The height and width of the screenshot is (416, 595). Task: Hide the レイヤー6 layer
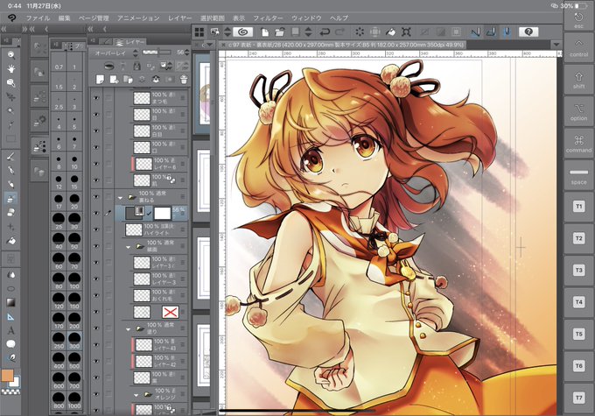(x=96, y=164)
